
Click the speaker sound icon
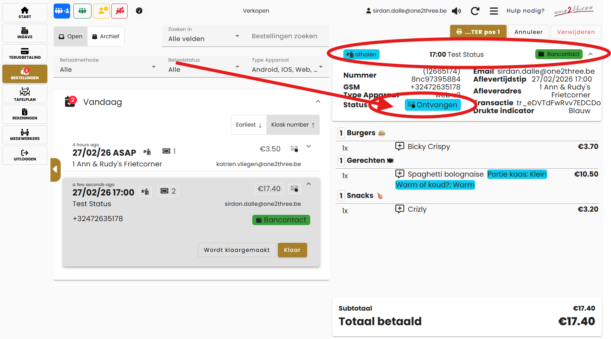456,11
